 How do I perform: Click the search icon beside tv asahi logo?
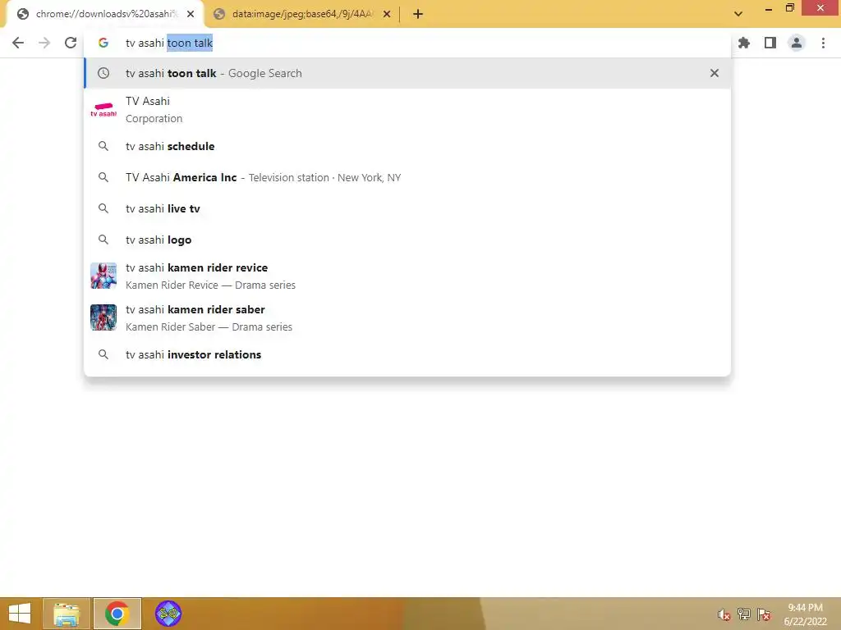point(103,240)
